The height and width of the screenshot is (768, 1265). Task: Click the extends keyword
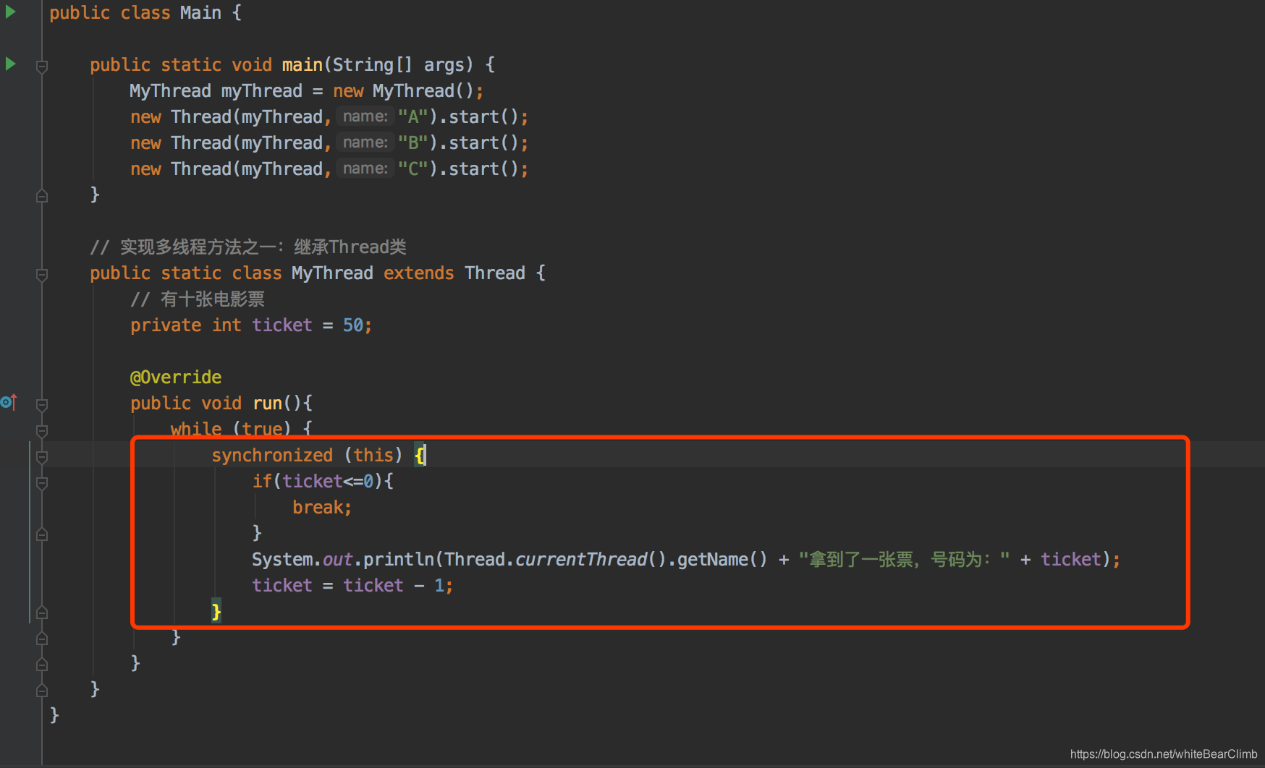(419, 273)
